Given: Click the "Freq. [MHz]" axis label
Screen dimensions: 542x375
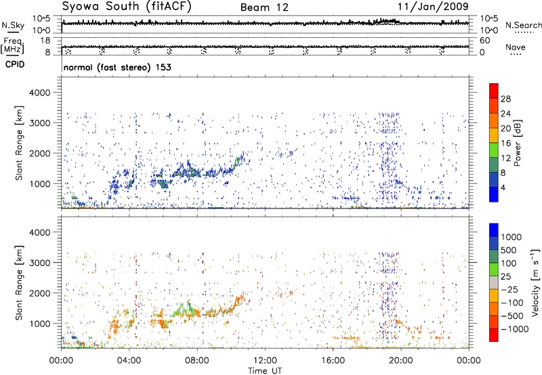Looking at the screenshot, I should [12, 46].
